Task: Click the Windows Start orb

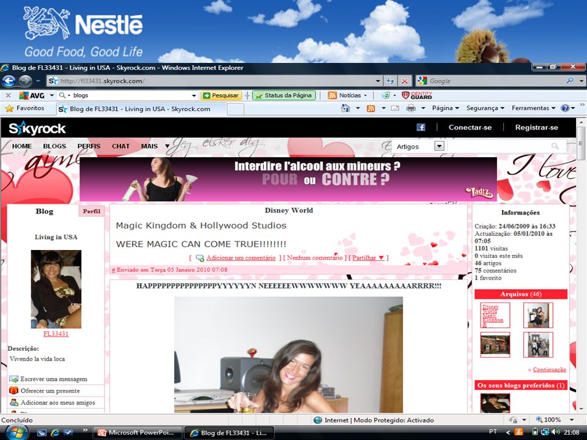Action: click(16, 433)
